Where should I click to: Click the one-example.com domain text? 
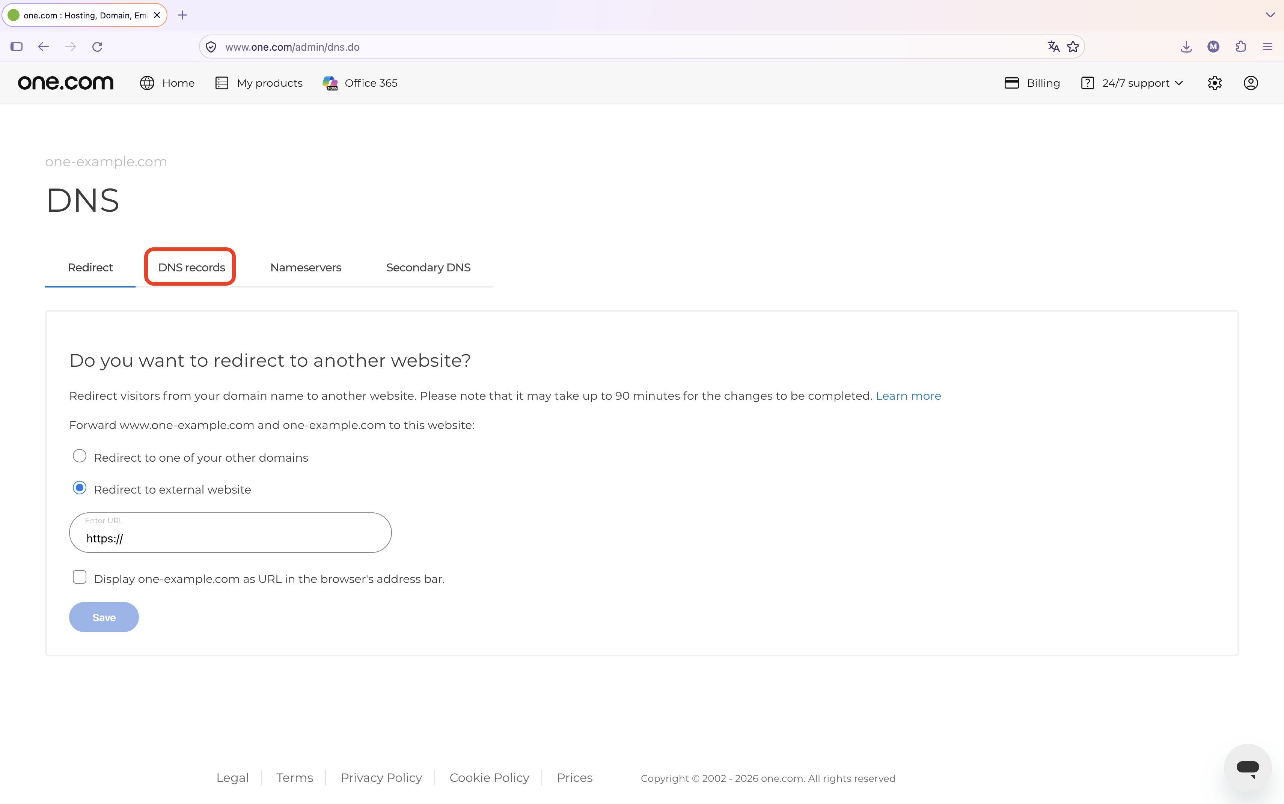106,162
